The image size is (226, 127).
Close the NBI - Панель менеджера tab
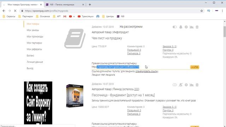click(x=83, y=5)
